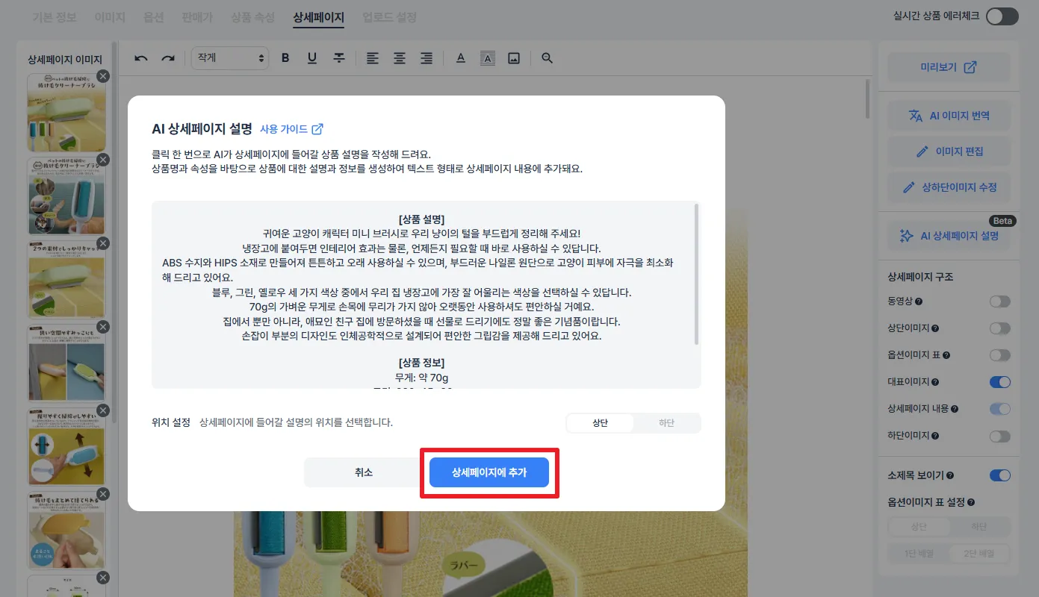The width and height of the screenshot is (1039, 597).
Task: Toggle underline formatting
Action: click(x=312, y=58)
